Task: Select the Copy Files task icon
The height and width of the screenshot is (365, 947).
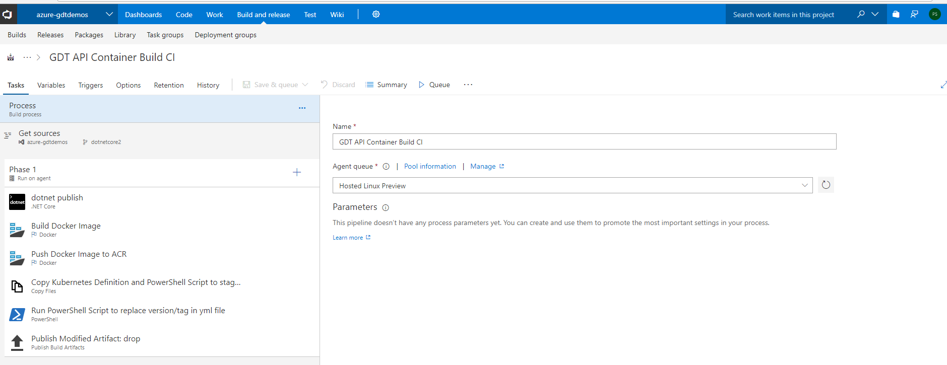Action: pyautogui.click(x=17, y=286)
